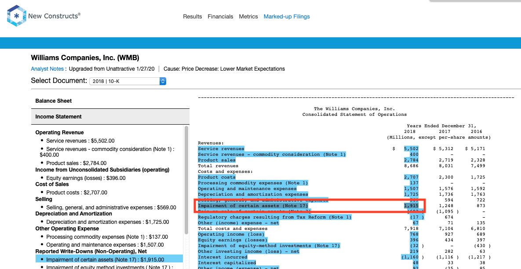The image size is (521, 269).
Task: Click Operating and maintenance expenses filing line
Action: pos(247,189)
